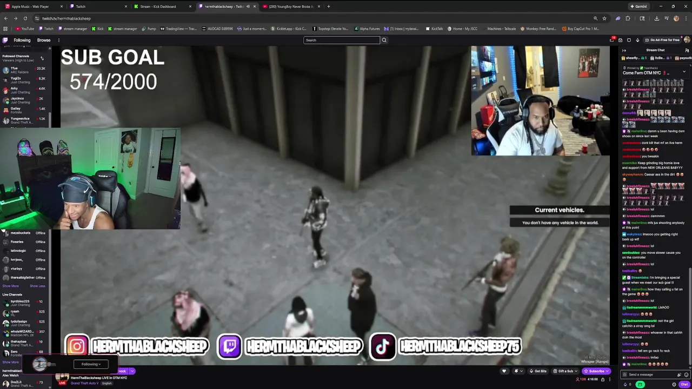
Task: Focus the Twitch search field
Action: (342, 40)
